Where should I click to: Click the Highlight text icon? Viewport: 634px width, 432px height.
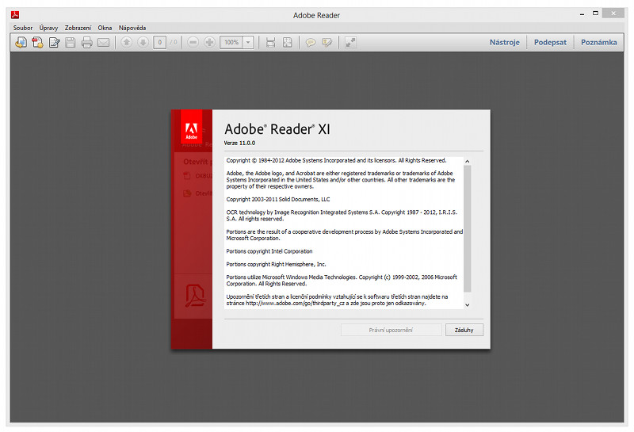point(327,42)
